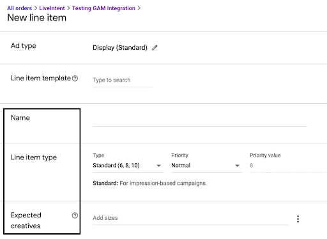Open the three-dot menu for creative sizes
327x239 pixels.
click(298, 219)
